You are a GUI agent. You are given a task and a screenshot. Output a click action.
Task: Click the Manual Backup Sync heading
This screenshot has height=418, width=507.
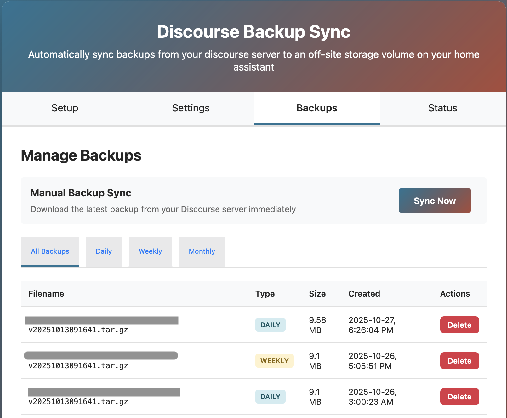coord(81,193)
